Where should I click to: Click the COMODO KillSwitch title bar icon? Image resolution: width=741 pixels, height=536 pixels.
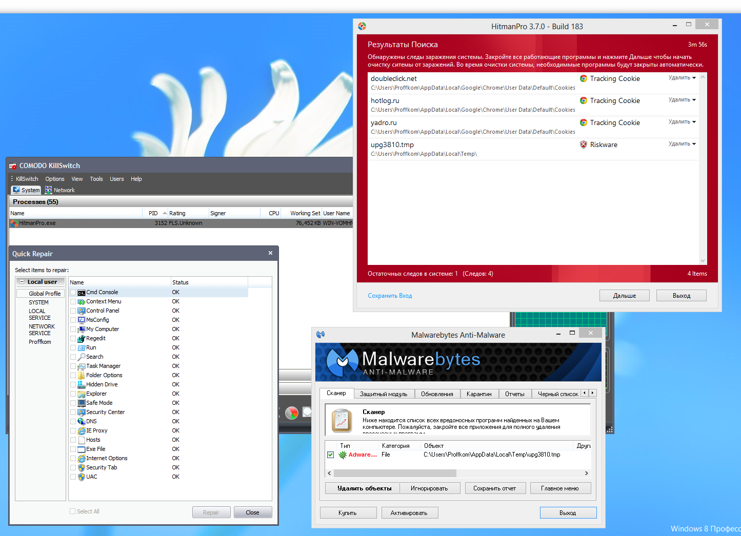[13, 166]
